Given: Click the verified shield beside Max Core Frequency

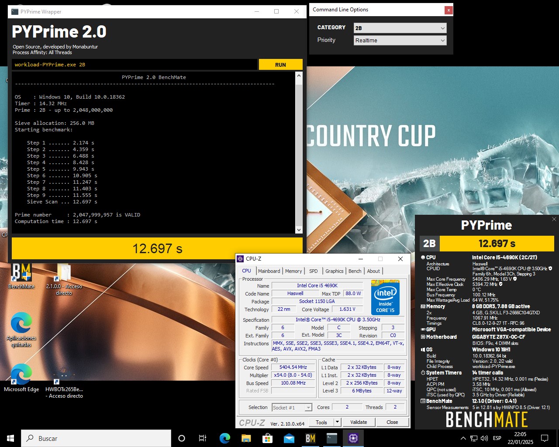Looking at the screenshot, I should [515, 279].
